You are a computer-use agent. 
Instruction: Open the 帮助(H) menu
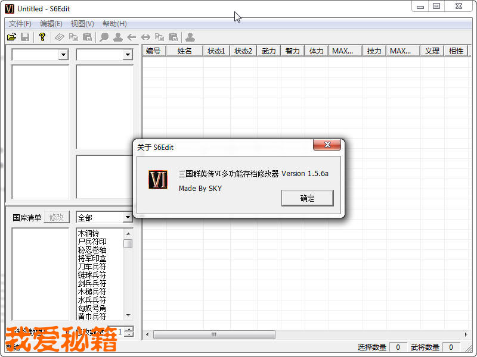pyautogui.click(x=114, y=24)
